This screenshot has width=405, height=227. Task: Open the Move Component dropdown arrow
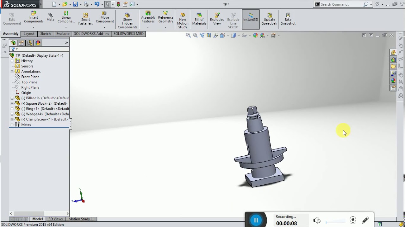[x=105, y=27]
